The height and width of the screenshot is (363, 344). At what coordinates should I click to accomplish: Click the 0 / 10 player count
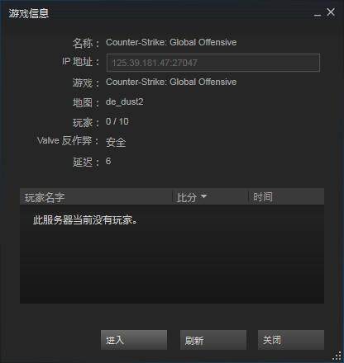(x=117, y=121)
